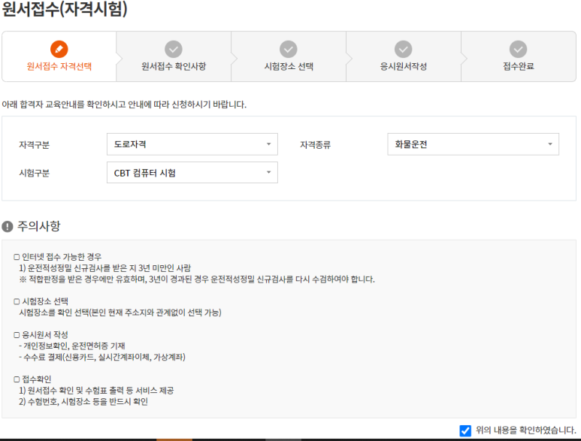Screen dimensions: 581x441
Task: Go to the 원서접수 확인사항 step
Action: [x=174, y=56]
